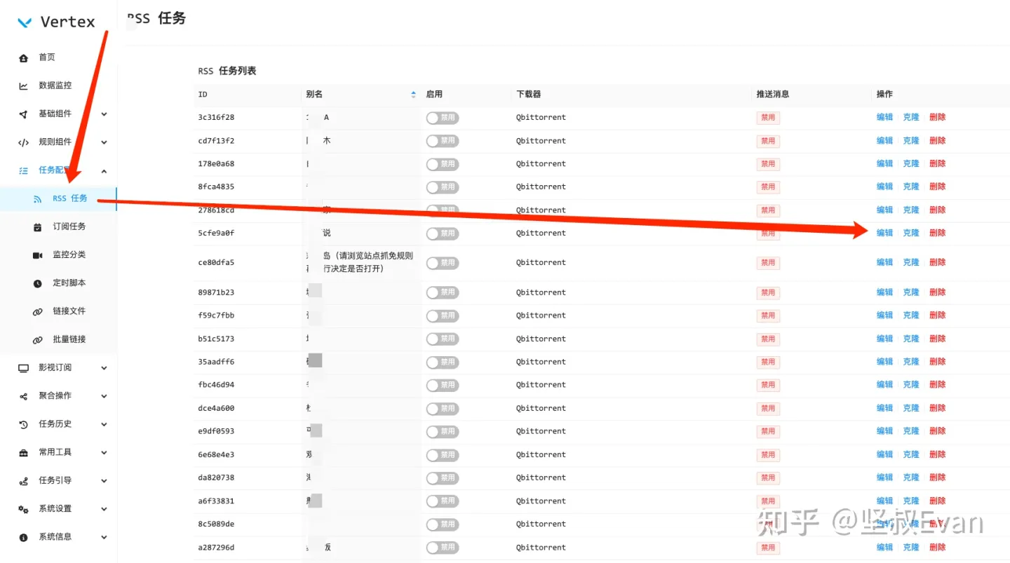Viewport: 1010px width, 563px height.
Task: Toggle the enable switch for task a287296d
Action: click(443, 548)
